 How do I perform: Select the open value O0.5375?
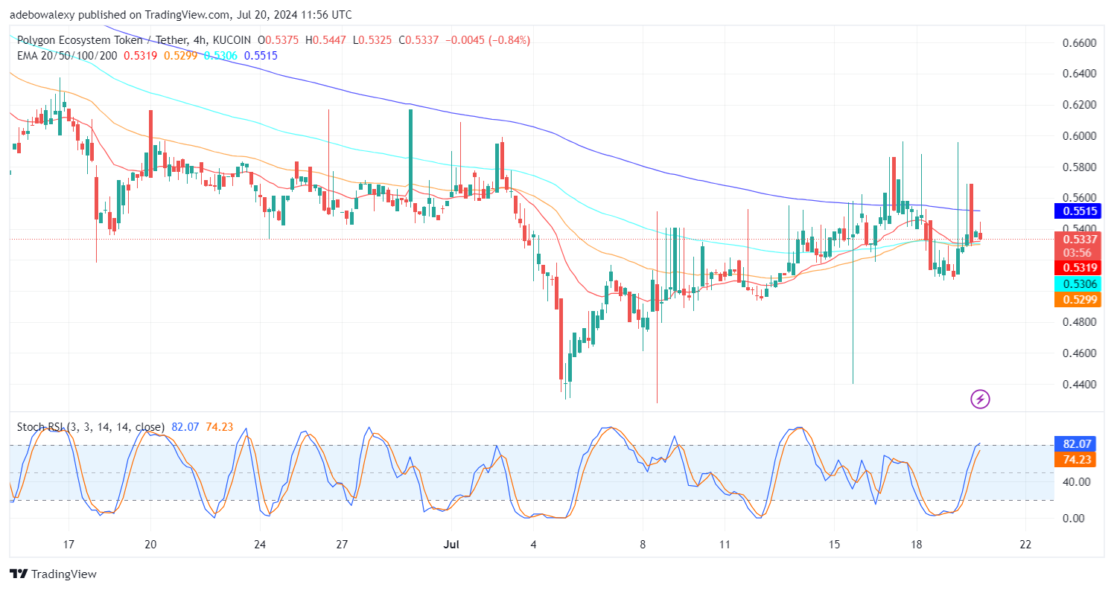(x=278, y=40)
